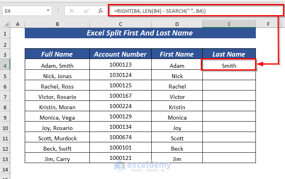Image resolution: width=285 pixels, height=179 pixels.
Task: Click the Cancel X formula icon
Action: (x=72, y=11)
